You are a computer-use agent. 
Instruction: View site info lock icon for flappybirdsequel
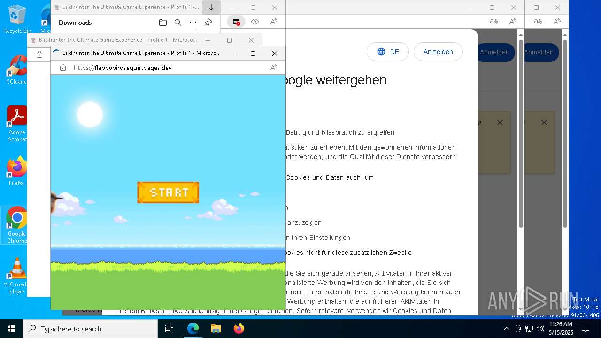coord(63,68)
